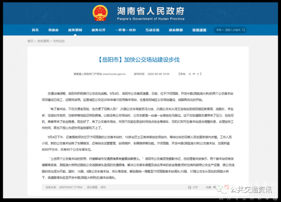Visit the 锦绣潇湘 section

point(200,30)
